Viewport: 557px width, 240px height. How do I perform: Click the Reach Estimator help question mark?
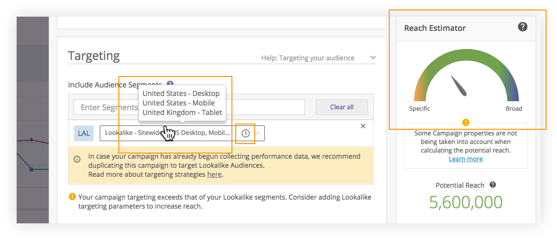[x=522, y=27]
